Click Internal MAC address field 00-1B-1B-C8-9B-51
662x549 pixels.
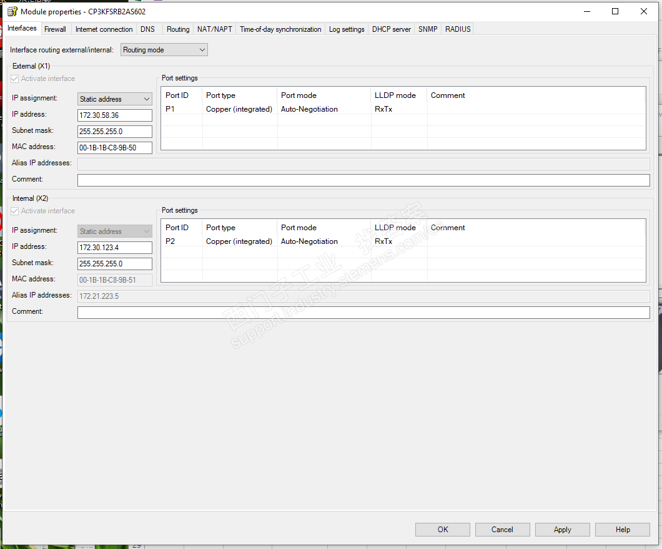[114, 280]
